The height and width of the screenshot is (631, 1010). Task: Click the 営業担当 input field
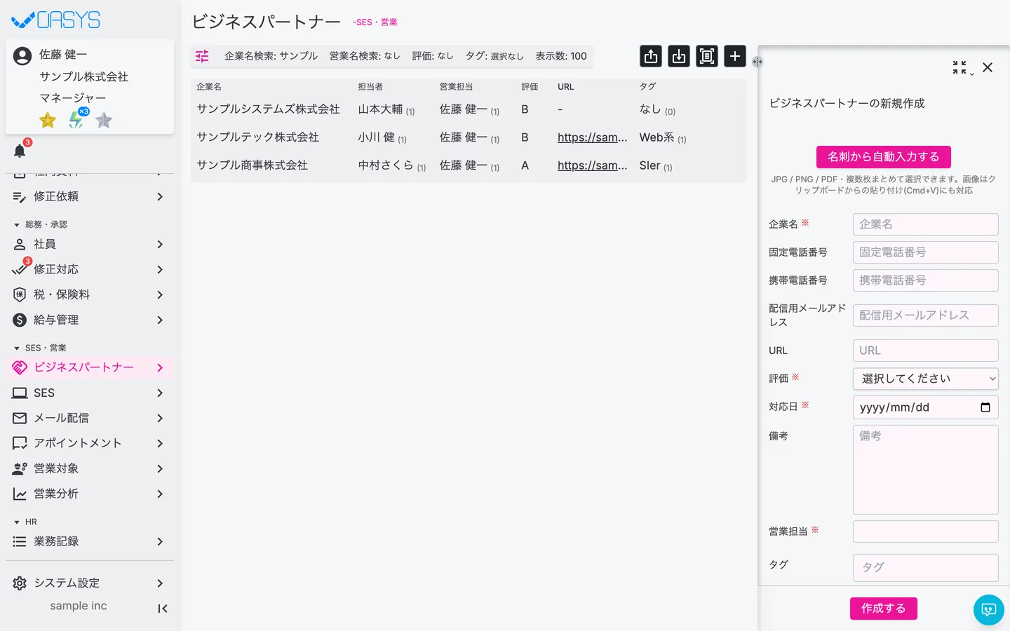(926, 531)
